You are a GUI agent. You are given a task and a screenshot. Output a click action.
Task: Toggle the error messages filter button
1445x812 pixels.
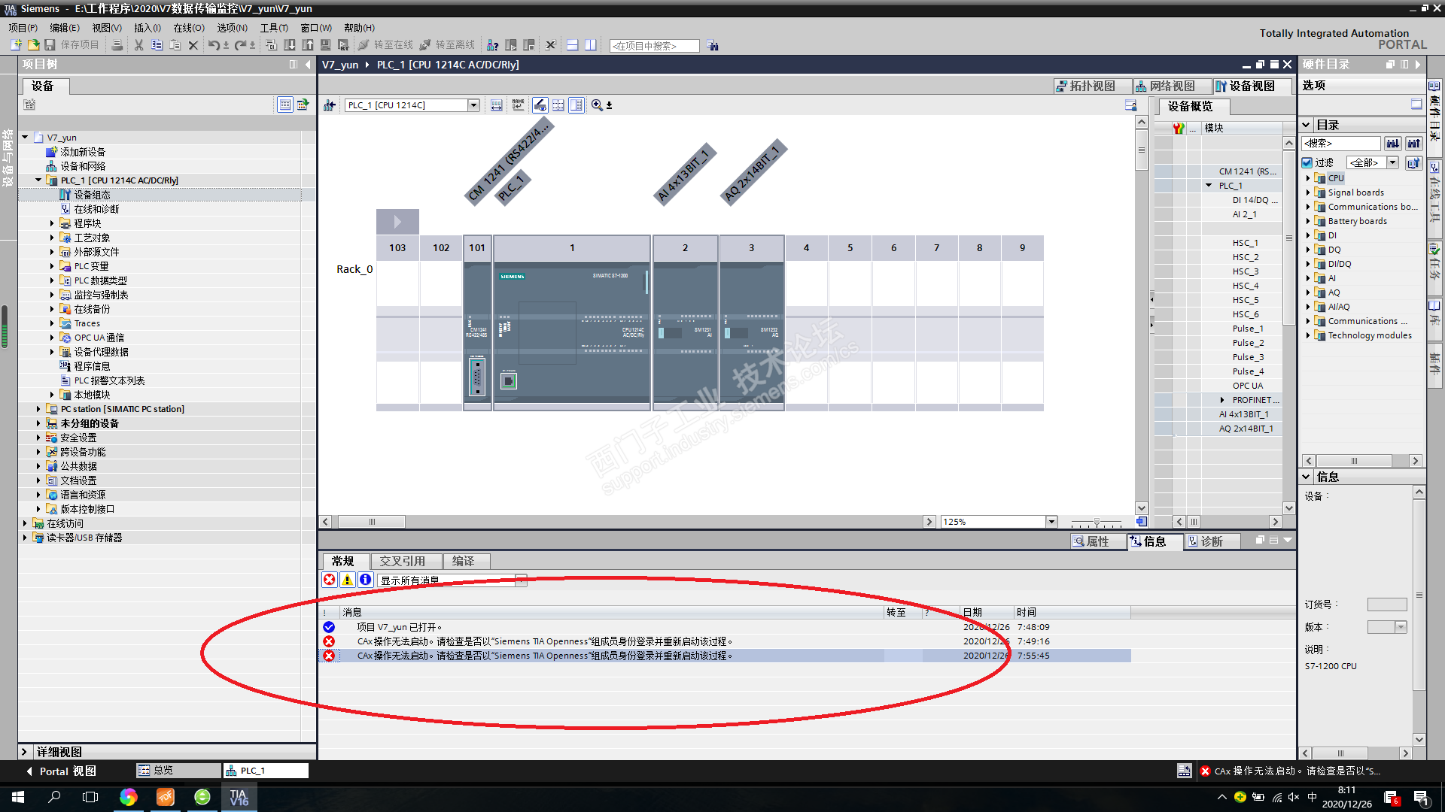pos(329,580)
